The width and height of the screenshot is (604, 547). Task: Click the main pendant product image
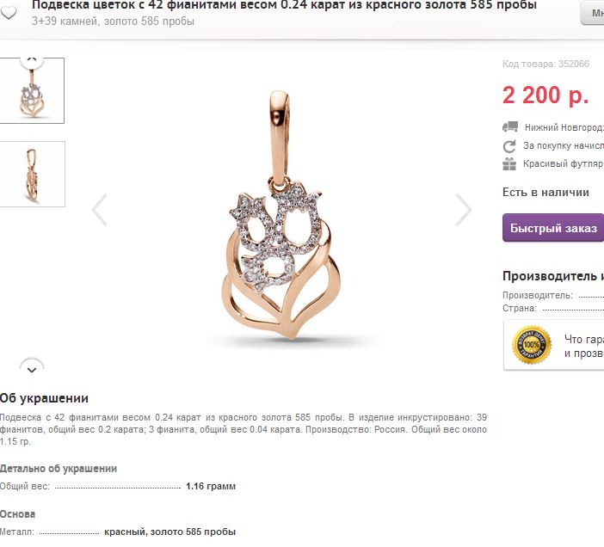[x=281, y=214]
